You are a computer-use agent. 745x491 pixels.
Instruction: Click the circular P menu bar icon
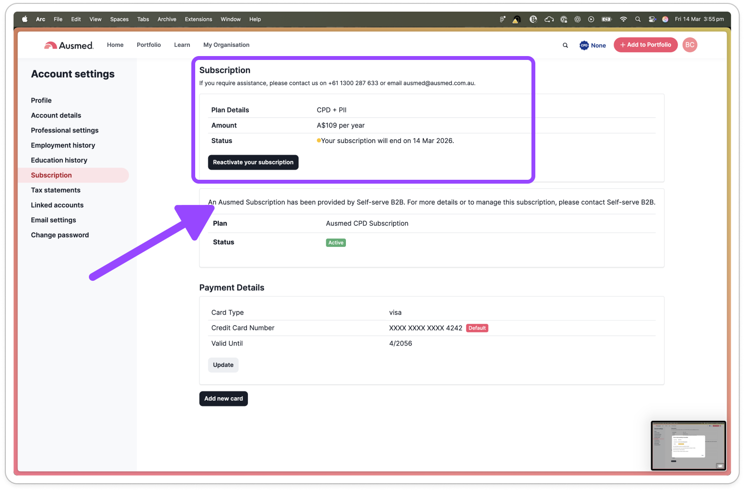pyautogui.click(x=533, y=19)
